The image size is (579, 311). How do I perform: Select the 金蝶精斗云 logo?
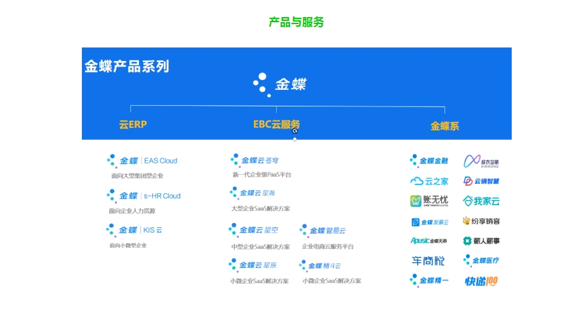click(x=320, y=266)
